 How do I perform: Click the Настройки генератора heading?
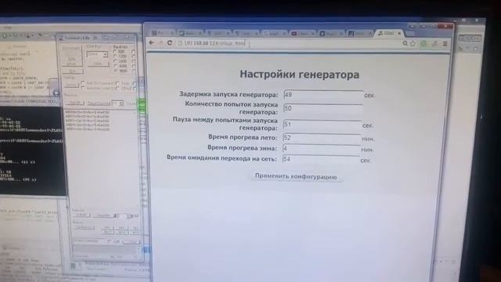point(299,74)
